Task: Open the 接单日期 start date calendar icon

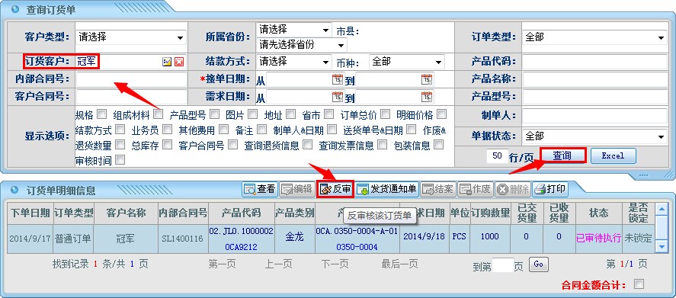Action: pyautogui.click(x=337, y=79)
